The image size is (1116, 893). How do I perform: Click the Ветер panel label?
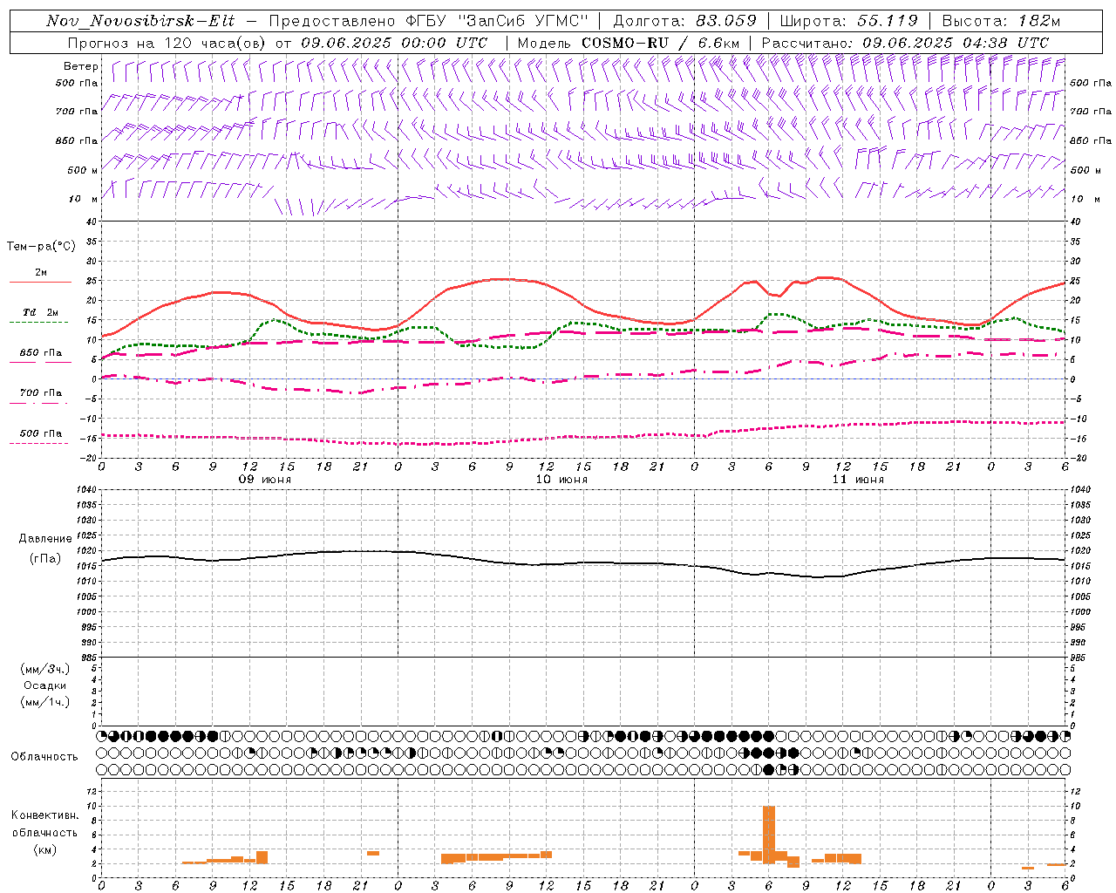click(x=81, y=66)
